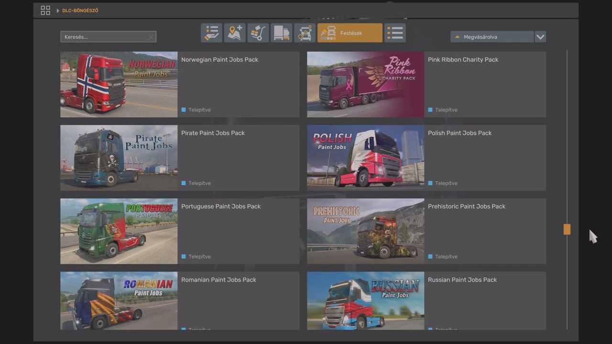Screen dimensions: 612x344
Task: Expand the sort options chevron button
Action: point(540,37)
